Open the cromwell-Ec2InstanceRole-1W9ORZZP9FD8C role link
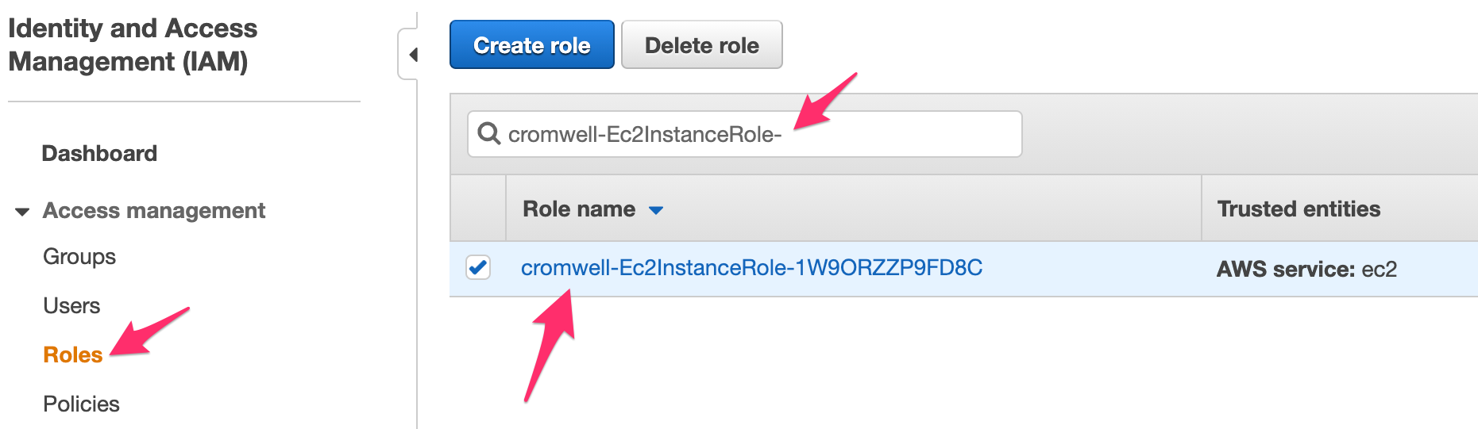The height and width of the screenshot is (429, 1478). coord(751,268)
